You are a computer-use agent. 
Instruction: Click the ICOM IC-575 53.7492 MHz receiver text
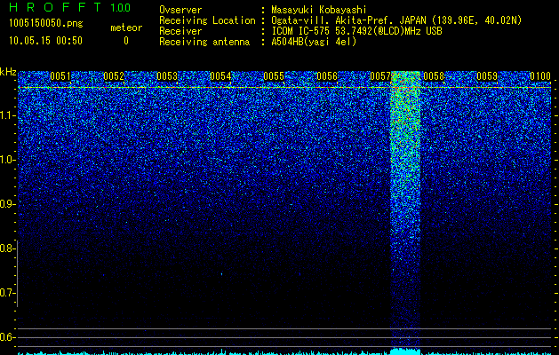[x=356, y=31]
